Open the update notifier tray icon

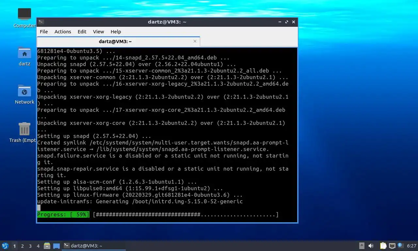(400, 245)
